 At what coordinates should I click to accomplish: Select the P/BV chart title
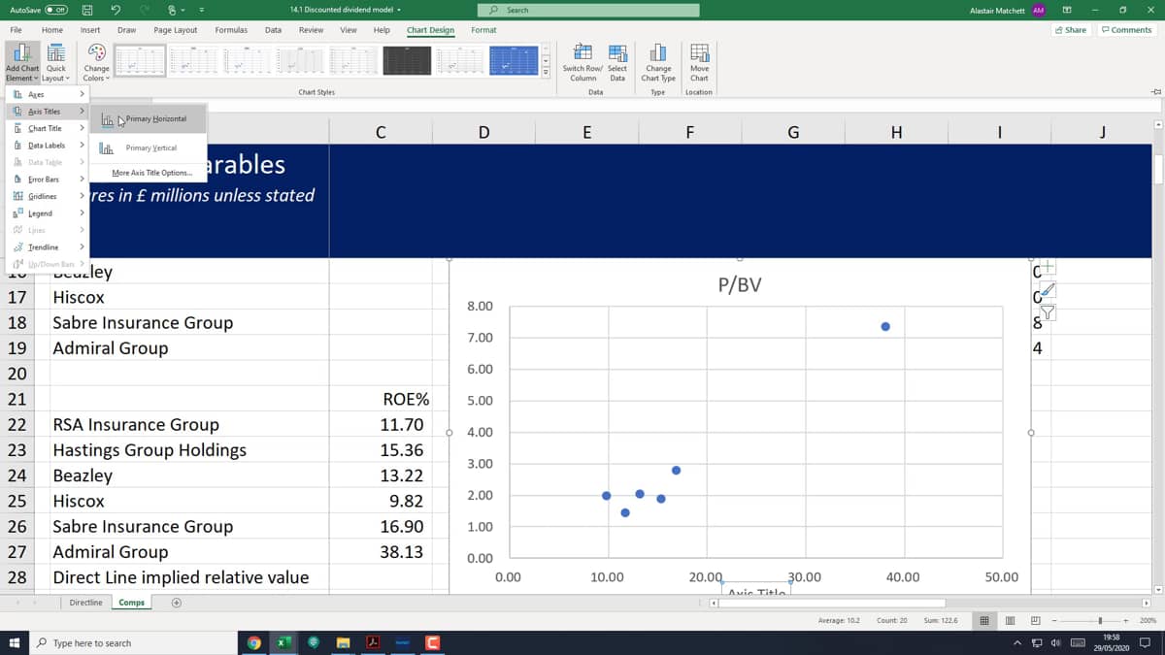coord(740,284)
